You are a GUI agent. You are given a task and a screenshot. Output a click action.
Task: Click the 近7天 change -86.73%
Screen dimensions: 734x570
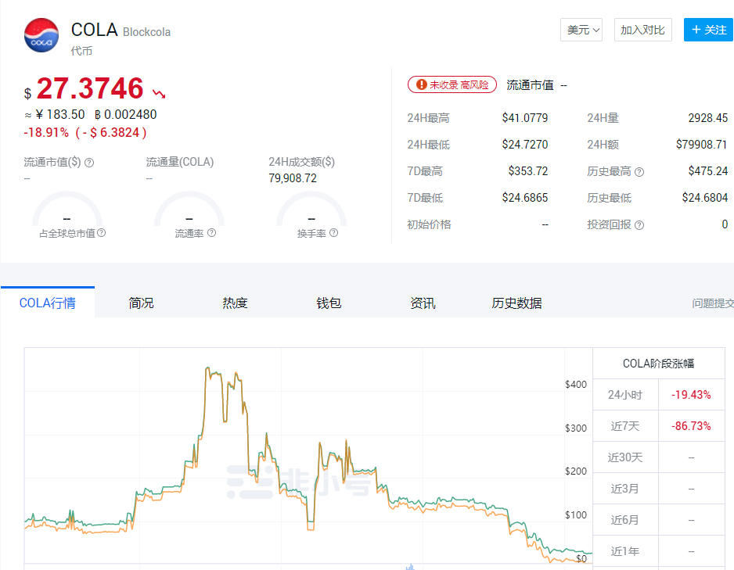[691, 426]
